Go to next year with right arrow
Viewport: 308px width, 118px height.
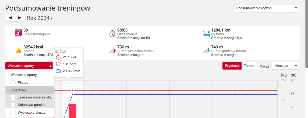20,18
